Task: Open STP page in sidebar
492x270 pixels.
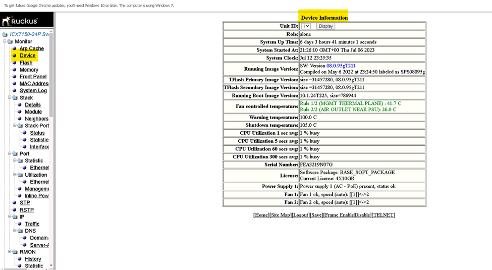Action: (25, 203)
